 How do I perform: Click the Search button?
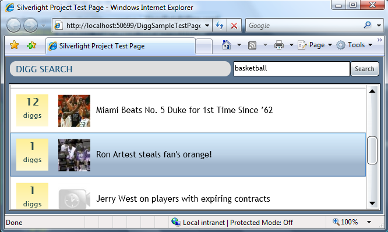[x=365, y=69]
